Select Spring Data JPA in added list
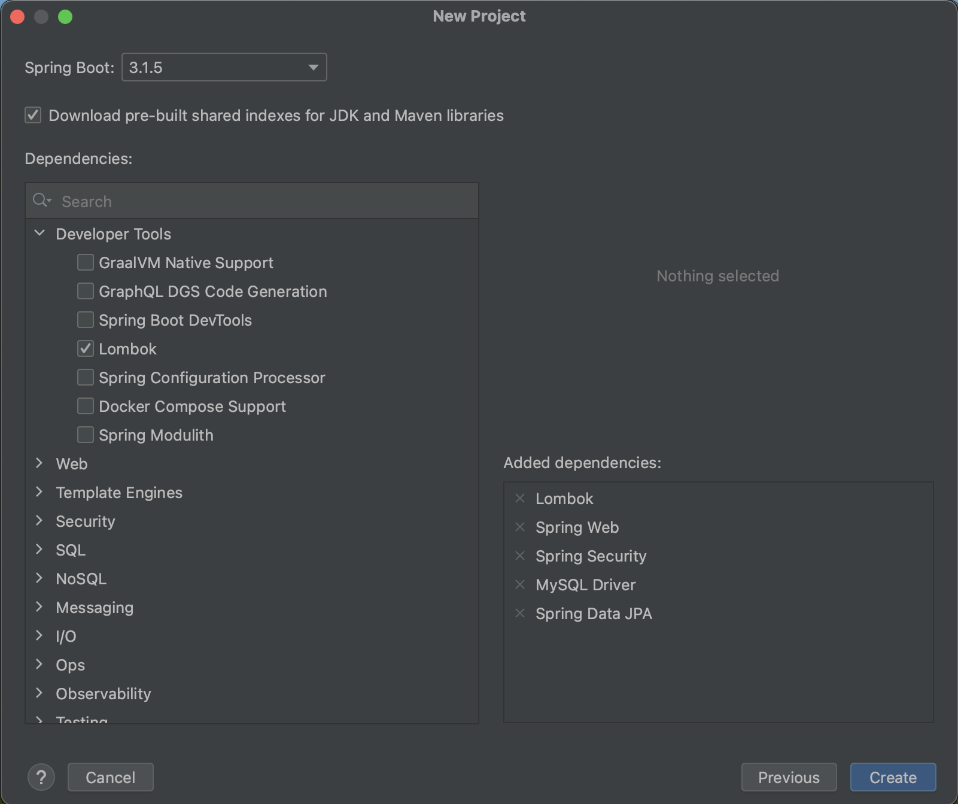This screenshot has height=804, width=958. pyautogui.click(x=594, y=614)
